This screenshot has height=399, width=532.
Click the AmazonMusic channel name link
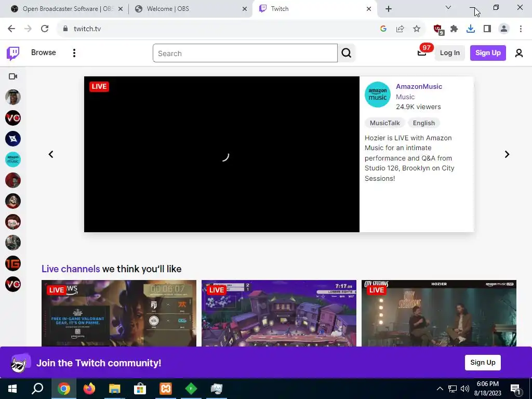419,87
